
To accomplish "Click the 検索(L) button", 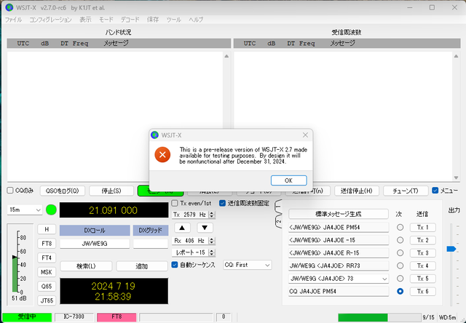I will pyautogui.click(x=86, y=266).
